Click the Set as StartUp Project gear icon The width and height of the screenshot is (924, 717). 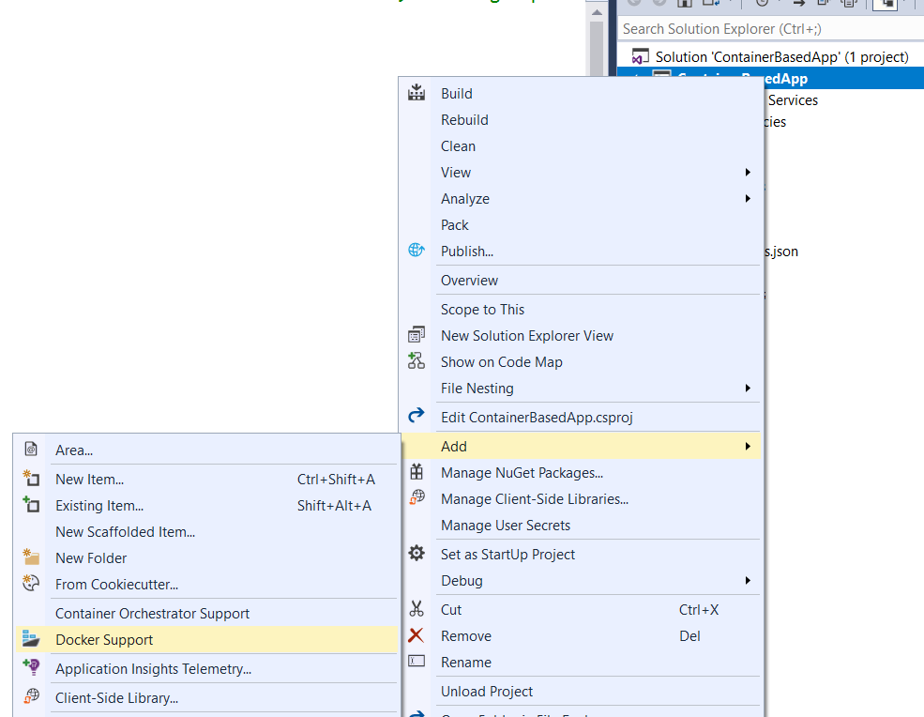(417, 553)
